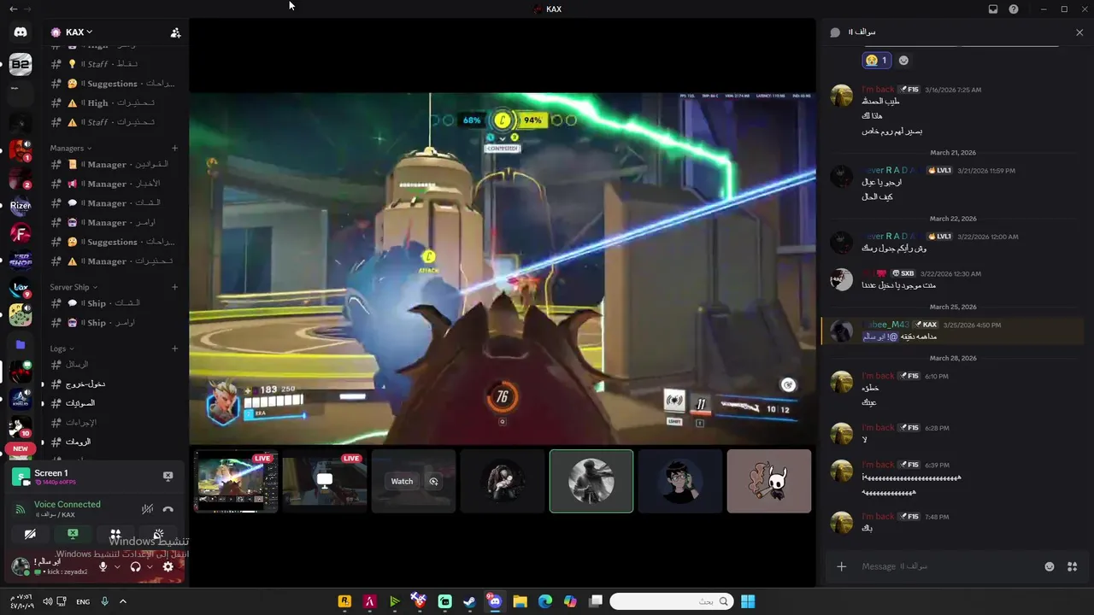Select the B2 server icon

[x=21, y=64]
